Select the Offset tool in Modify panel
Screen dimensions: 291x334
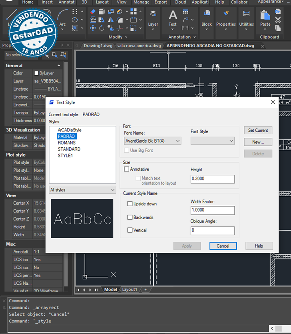point(93,20)
